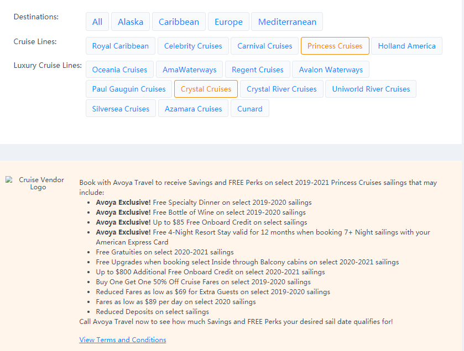Choose Carnival Cruises filter
This screenshot has height=351, width=464.
264,46
